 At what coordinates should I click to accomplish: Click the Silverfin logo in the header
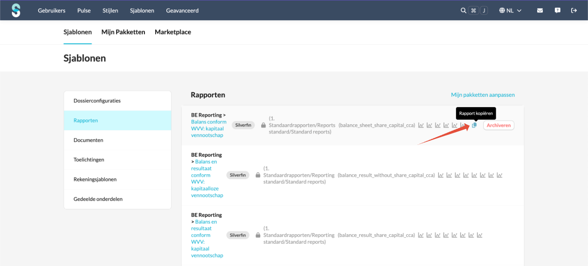point(16,10)
